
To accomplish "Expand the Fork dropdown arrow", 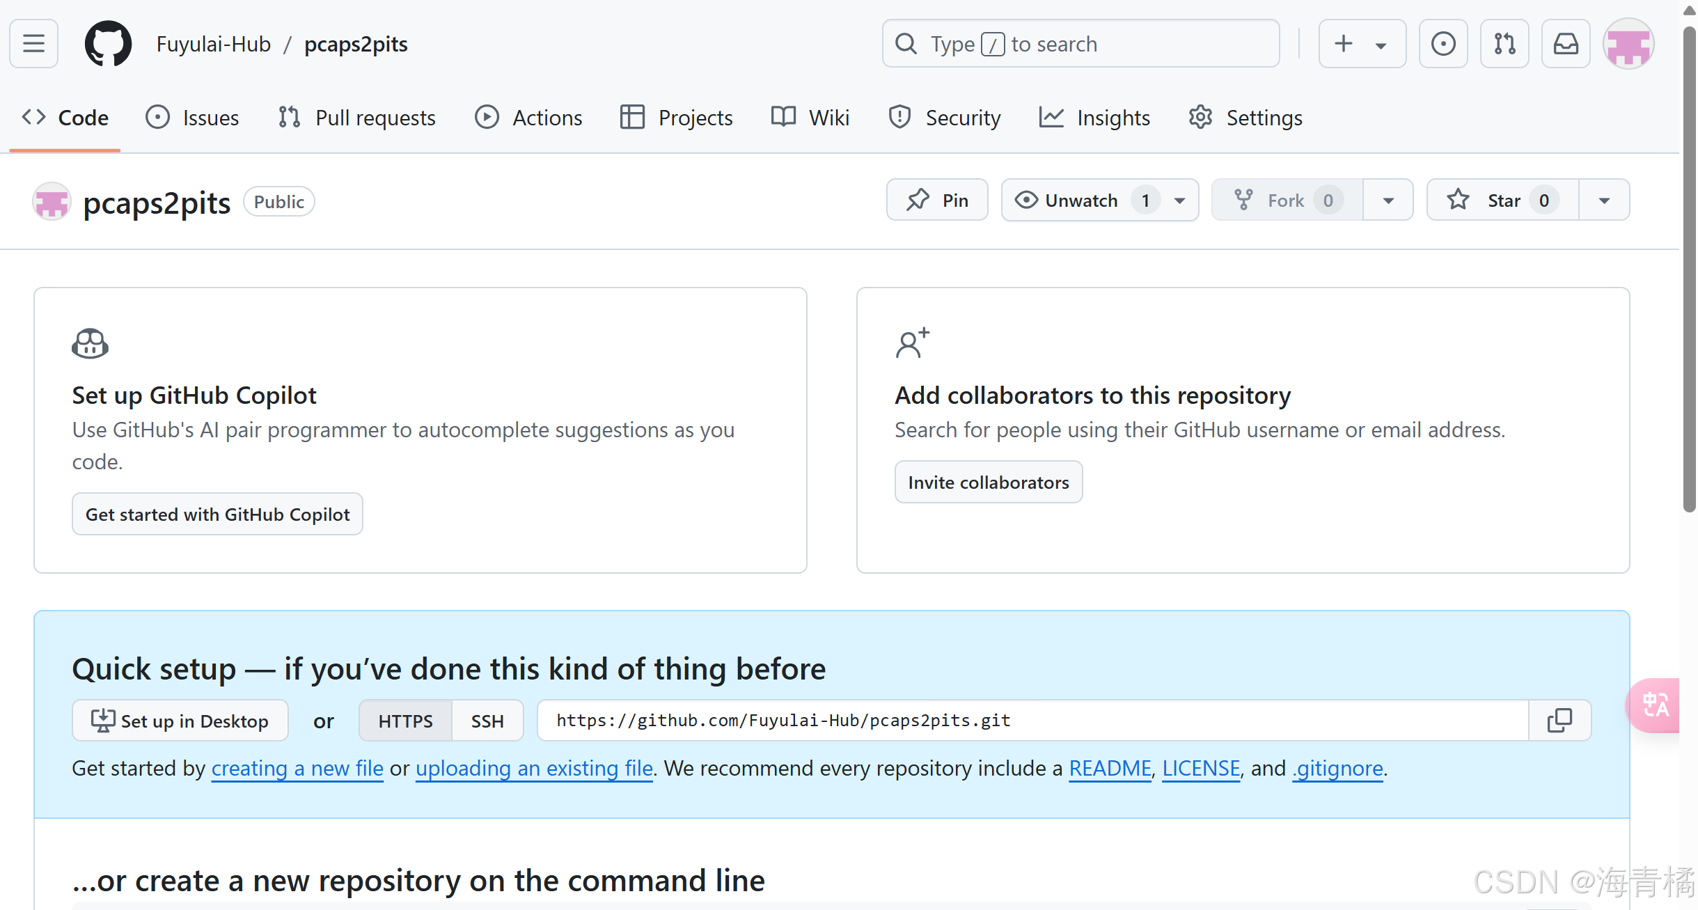I will tap(1388, 201).
